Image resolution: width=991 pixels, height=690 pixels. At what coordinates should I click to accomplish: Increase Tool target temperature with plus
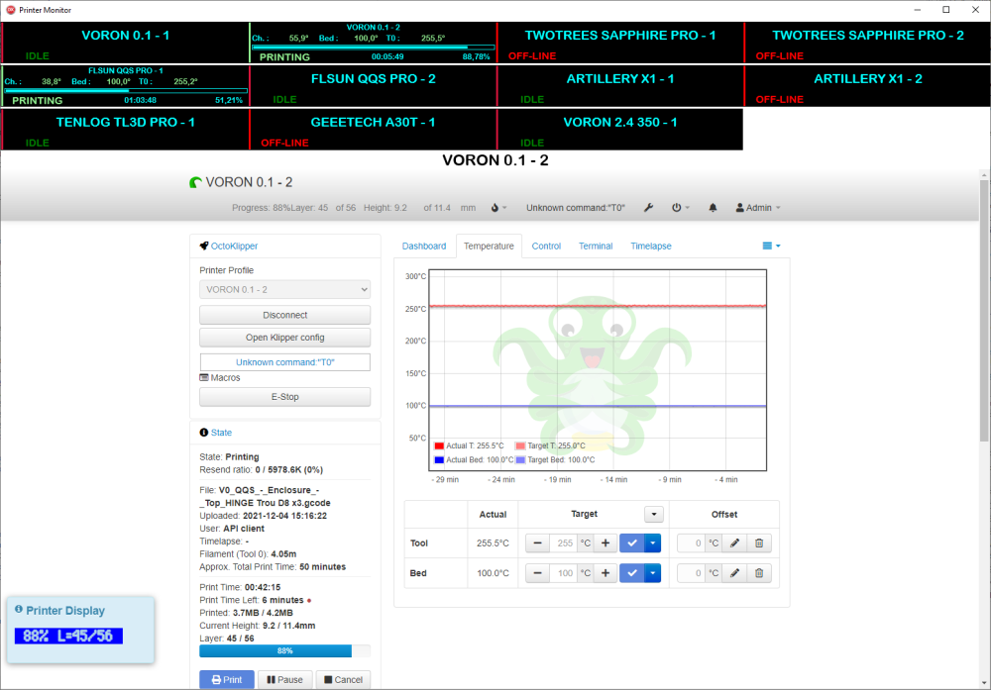pyautogui.click(x=606, y=542)
